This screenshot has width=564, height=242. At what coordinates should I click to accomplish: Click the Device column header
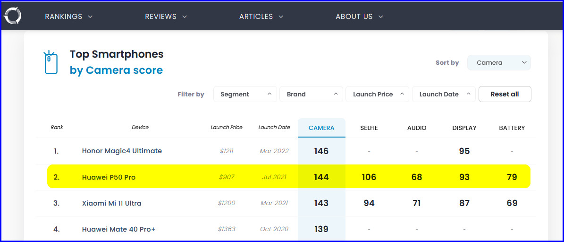coord(140,128)
